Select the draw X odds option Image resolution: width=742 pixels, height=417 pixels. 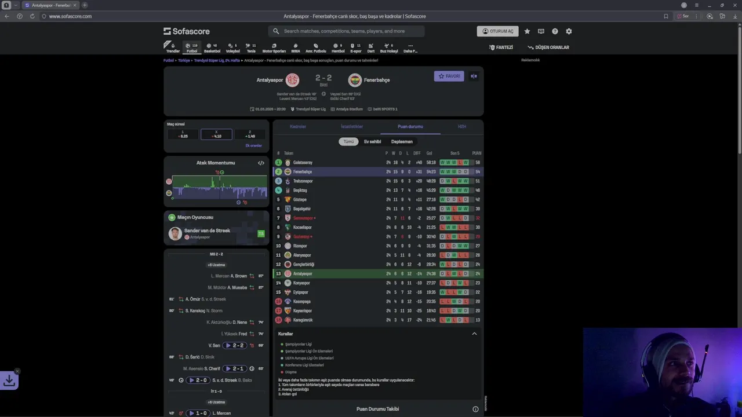point(216,134)
